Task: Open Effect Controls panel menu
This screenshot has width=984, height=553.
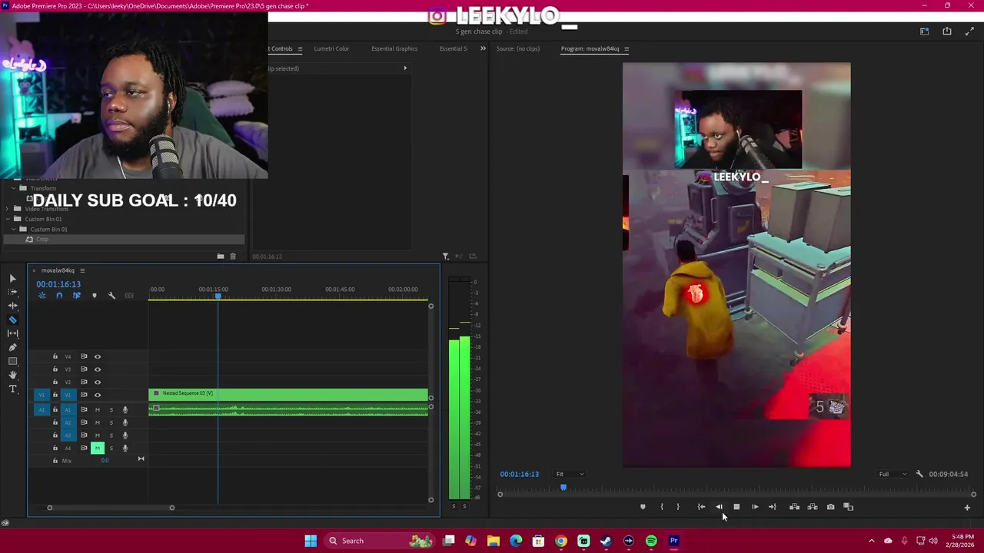Action: [300, 49]
